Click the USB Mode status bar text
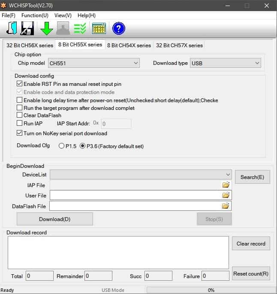The height and width of the screenshot is (294, 277). [113, 290]
